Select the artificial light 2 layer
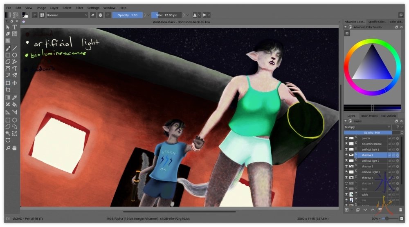The image size is (409, 227). point(371,161)
